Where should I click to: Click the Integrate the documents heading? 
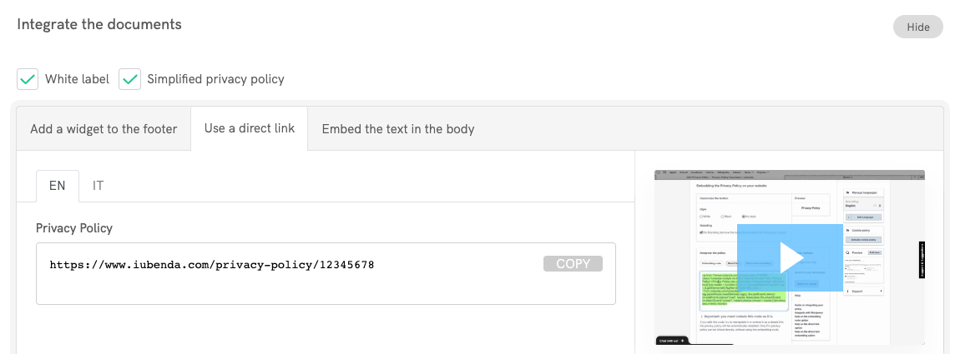click(x=99, y=24)
